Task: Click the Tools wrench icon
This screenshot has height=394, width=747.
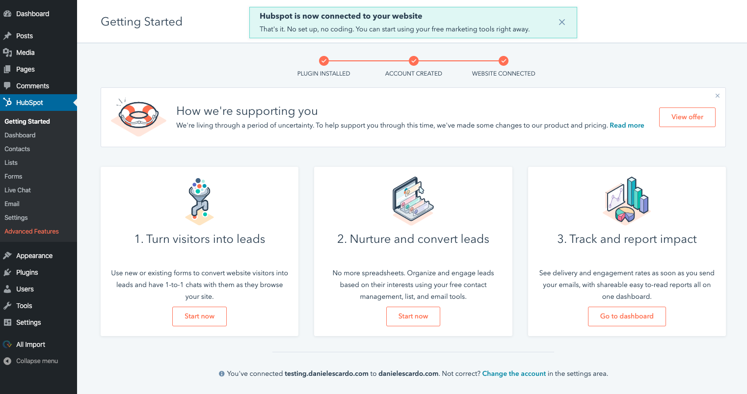Action: click(7, 306)
